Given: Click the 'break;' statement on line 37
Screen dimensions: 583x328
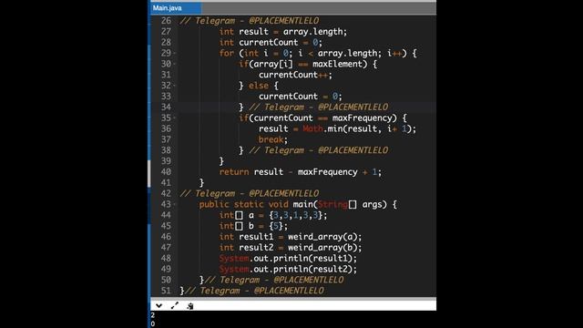Looking at the screenshot, I should [273, 139].
